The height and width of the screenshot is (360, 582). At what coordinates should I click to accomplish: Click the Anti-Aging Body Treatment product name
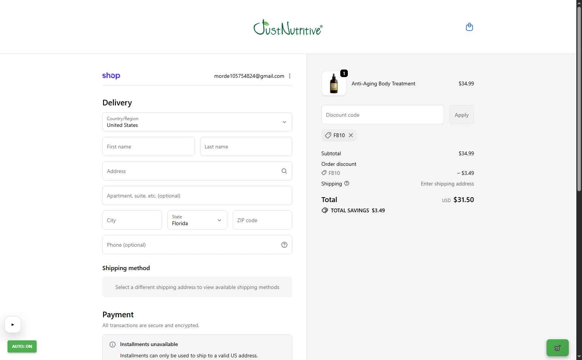[x=383, y=83]
